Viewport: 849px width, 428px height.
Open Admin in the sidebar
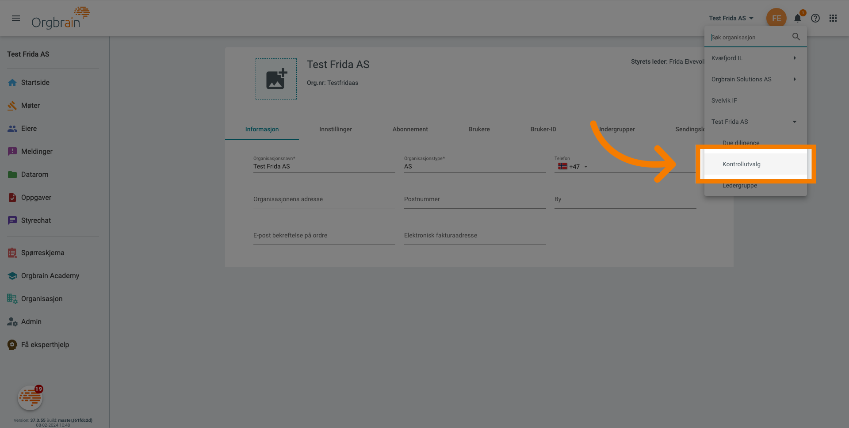coord(31,322)
